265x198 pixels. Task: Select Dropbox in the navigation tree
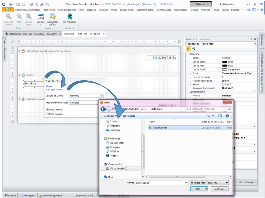coord(115,126)
